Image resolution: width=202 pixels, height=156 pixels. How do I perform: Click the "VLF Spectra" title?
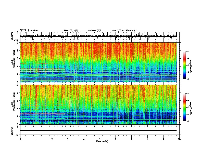coord(29,31)
